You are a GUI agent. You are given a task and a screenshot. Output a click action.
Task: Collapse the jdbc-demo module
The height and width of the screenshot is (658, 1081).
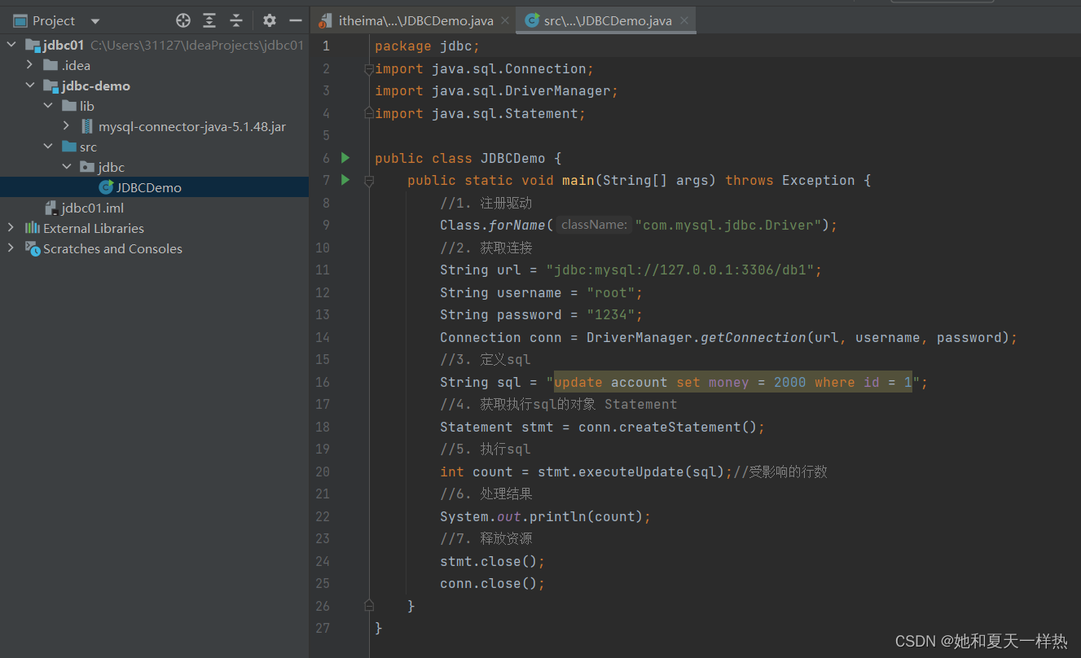point(29,86)
